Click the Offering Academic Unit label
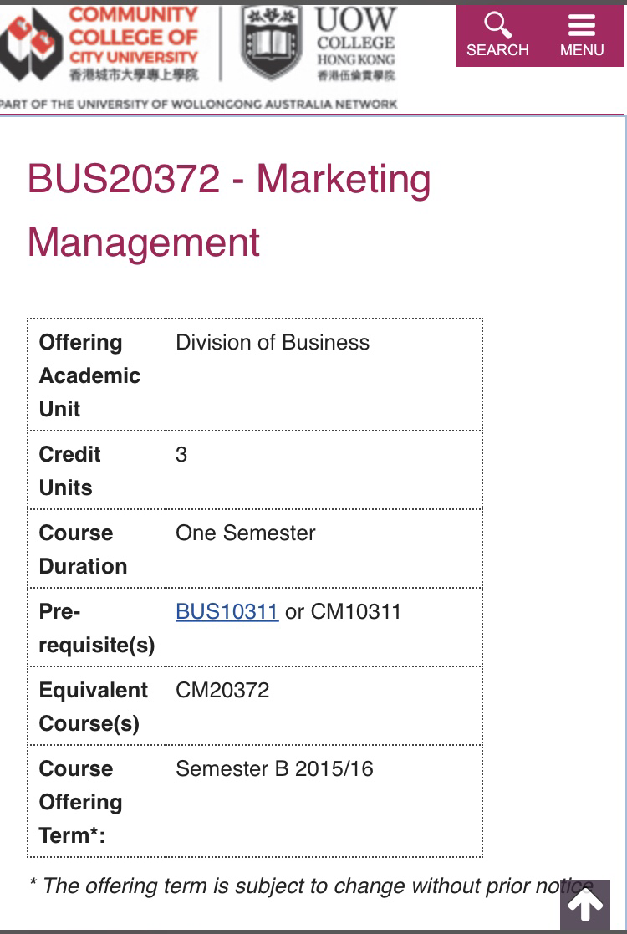The width and height of the screenshot is (627, 934). coord(89,376)
